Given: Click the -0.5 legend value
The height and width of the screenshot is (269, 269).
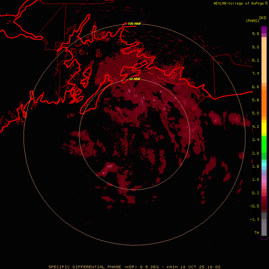Looking at the screenshot, I should 254,206.
